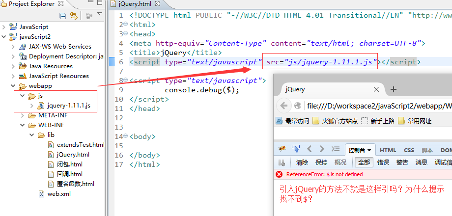The height and width of the screenshot is (216, 452).
Task: Select 回调.html in the tree
Action: pyautogui.click(x=69, y=174)
